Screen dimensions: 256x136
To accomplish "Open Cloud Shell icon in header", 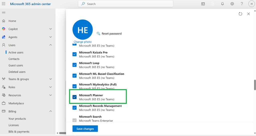I will pyautogui.click(x=203, y=4).
